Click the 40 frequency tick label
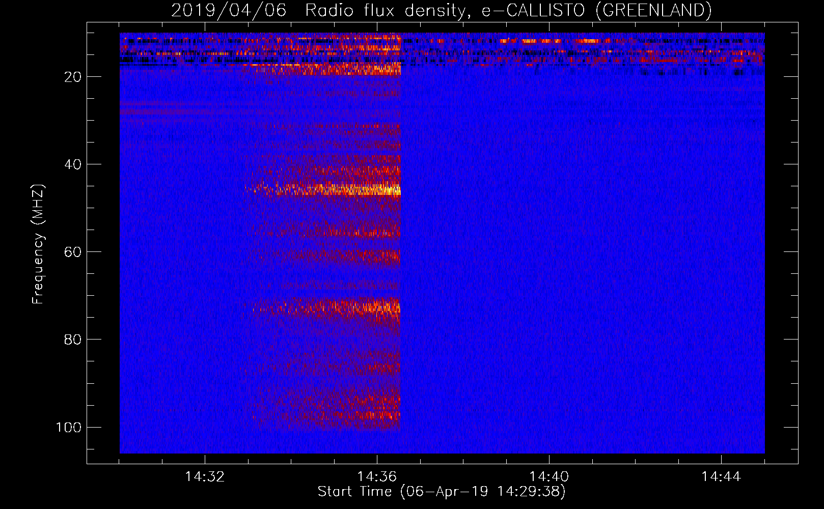Screen dimensions: 824x509 [x=73, y=164]
